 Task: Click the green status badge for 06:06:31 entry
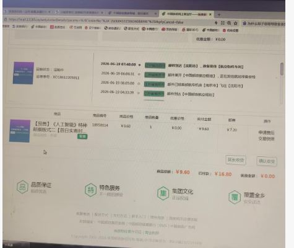click(x=155, y=75)
